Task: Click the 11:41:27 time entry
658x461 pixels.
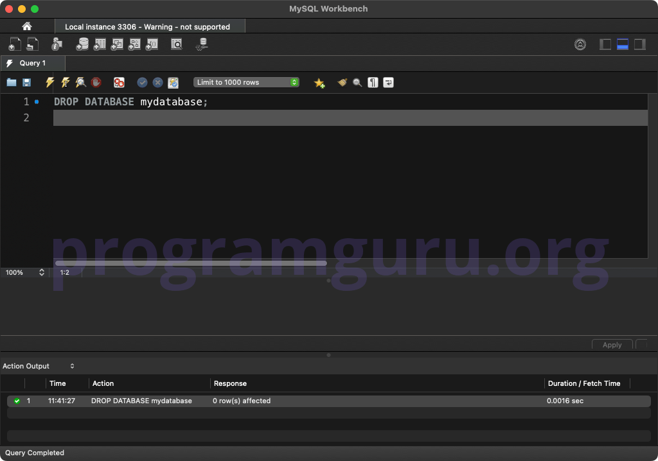Action: [x=61, y=401]
